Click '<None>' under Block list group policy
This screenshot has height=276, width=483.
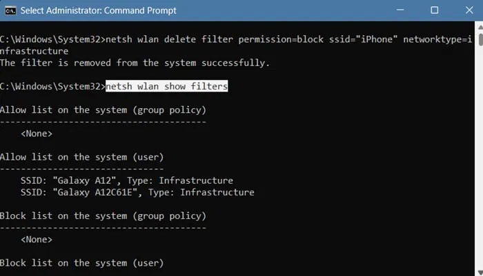(x=37, y=240)
